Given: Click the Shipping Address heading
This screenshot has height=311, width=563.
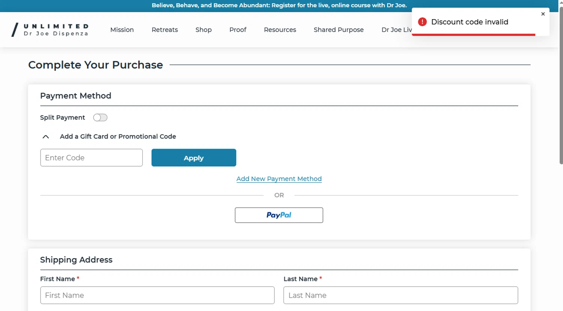Looking at the screenshot, I should tap(76, 260).
